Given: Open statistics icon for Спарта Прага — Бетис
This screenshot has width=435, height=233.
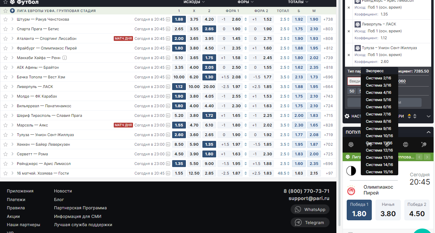Looking at the screenshot, I should (168, 29).
